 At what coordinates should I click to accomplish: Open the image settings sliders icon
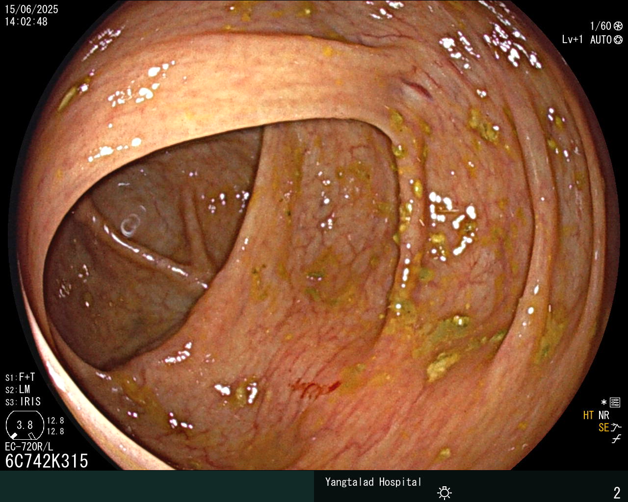tap(615, 403)
